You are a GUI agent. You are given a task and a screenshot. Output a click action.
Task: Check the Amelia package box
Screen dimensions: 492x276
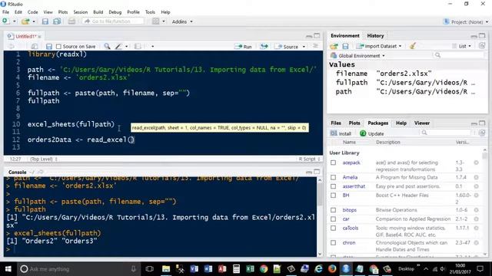click(x=333, y=177)
